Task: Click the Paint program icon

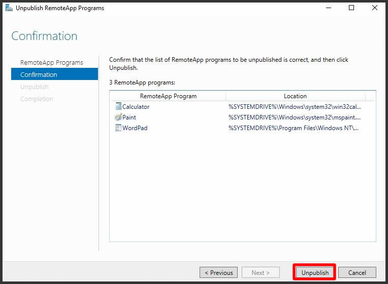Action: click(118, 117)
